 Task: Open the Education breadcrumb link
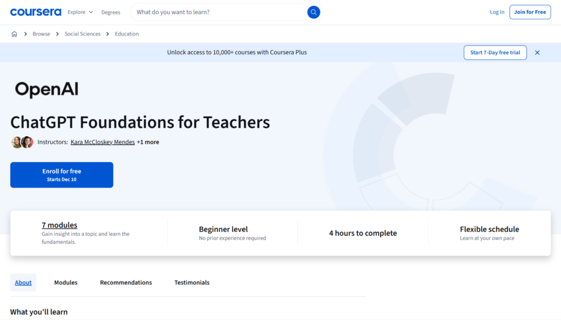click(127, 34)
